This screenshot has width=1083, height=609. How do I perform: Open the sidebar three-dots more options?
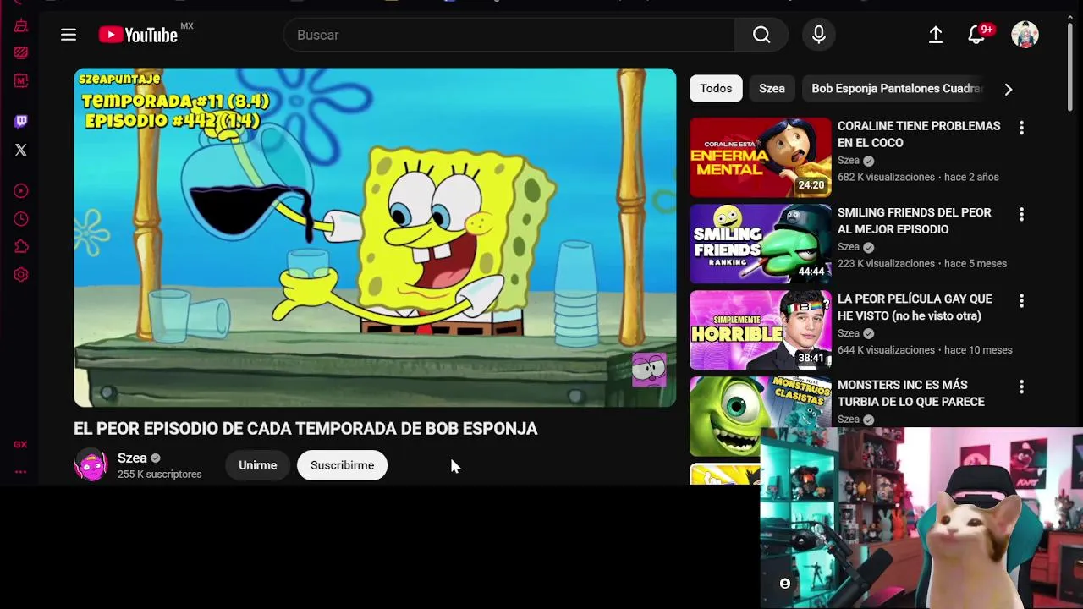[x=20, y=472]
